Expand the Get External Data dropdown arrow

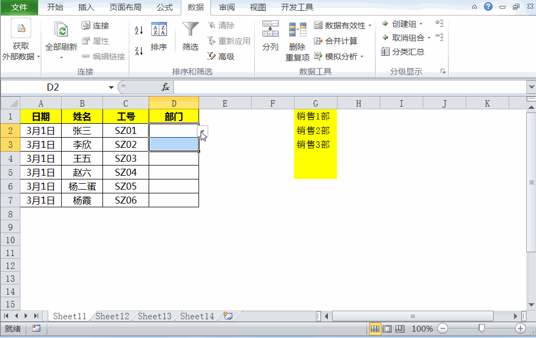[x=38, y=57]
